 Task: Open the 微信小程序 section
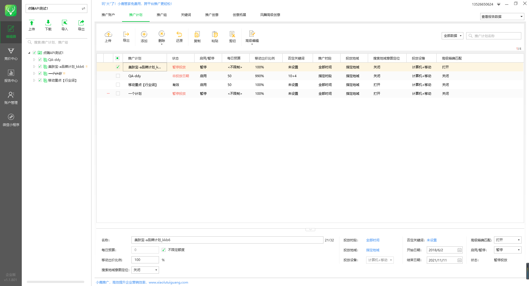coord(11,120)
